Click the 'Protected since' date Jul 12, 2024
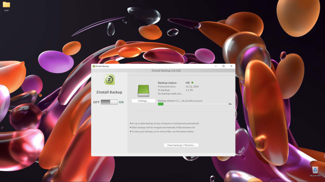 (x=192, y=86)
